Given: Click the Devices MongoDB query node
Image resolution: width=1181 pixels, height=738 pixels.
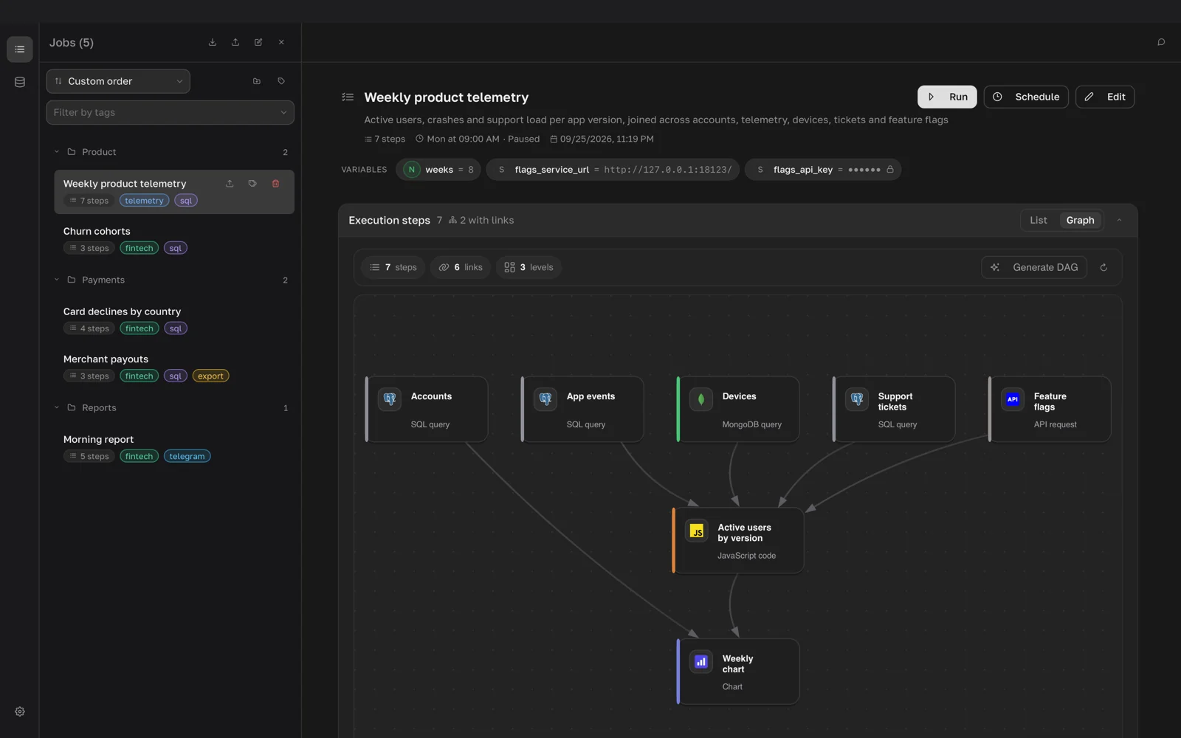Looking at the screenshot, I should 738,410.
